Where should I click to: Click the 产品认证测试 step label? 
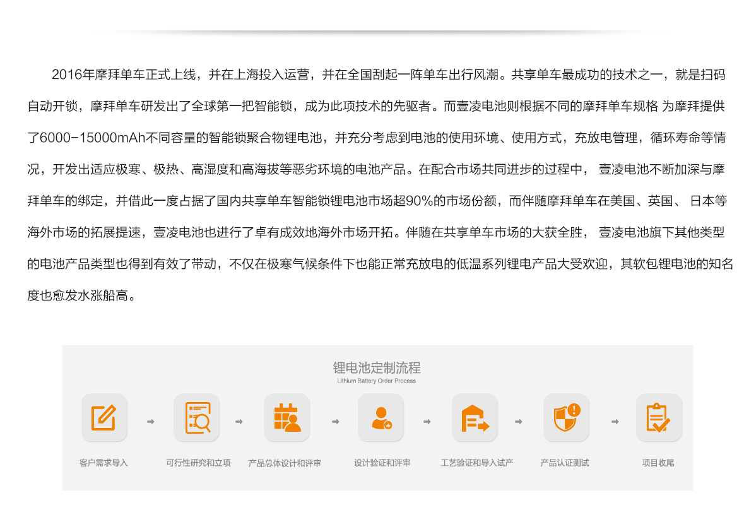(x=565, y=463)
